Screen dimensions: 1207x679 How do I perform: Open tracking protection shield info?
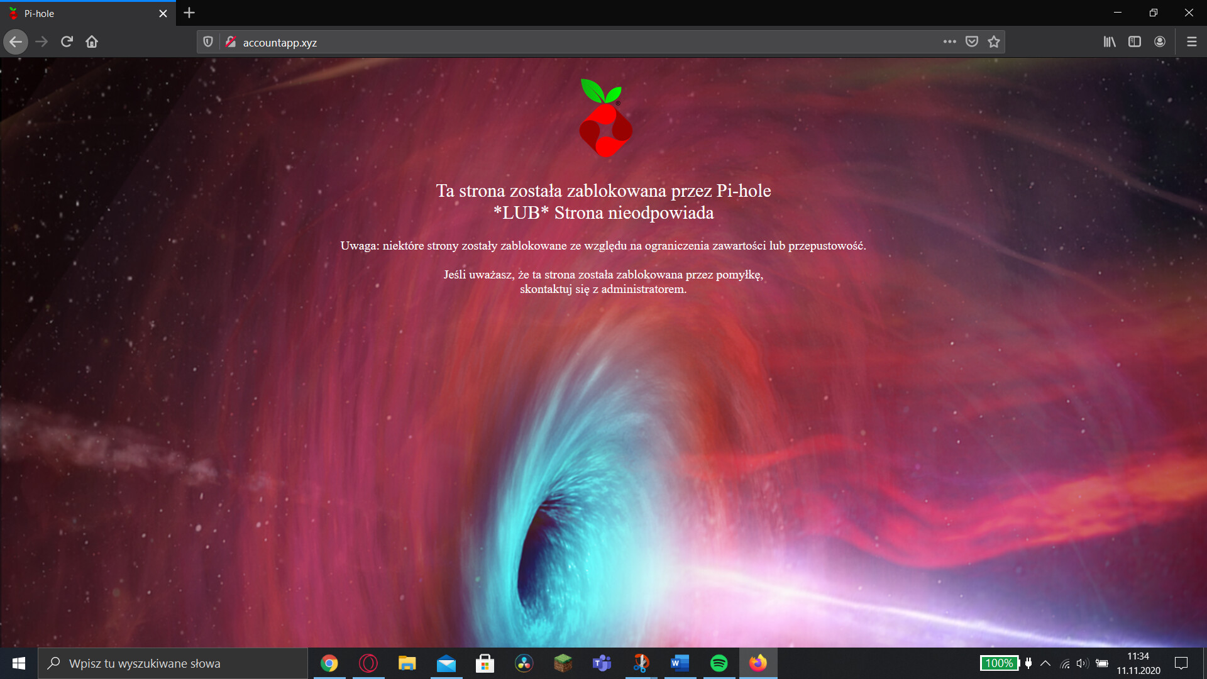pos(208,42)
